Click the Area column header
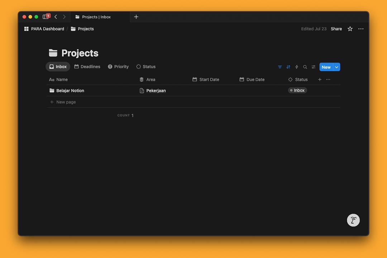Image resolution: width=387 pixels, height=258 pixels. coord(147,80)
